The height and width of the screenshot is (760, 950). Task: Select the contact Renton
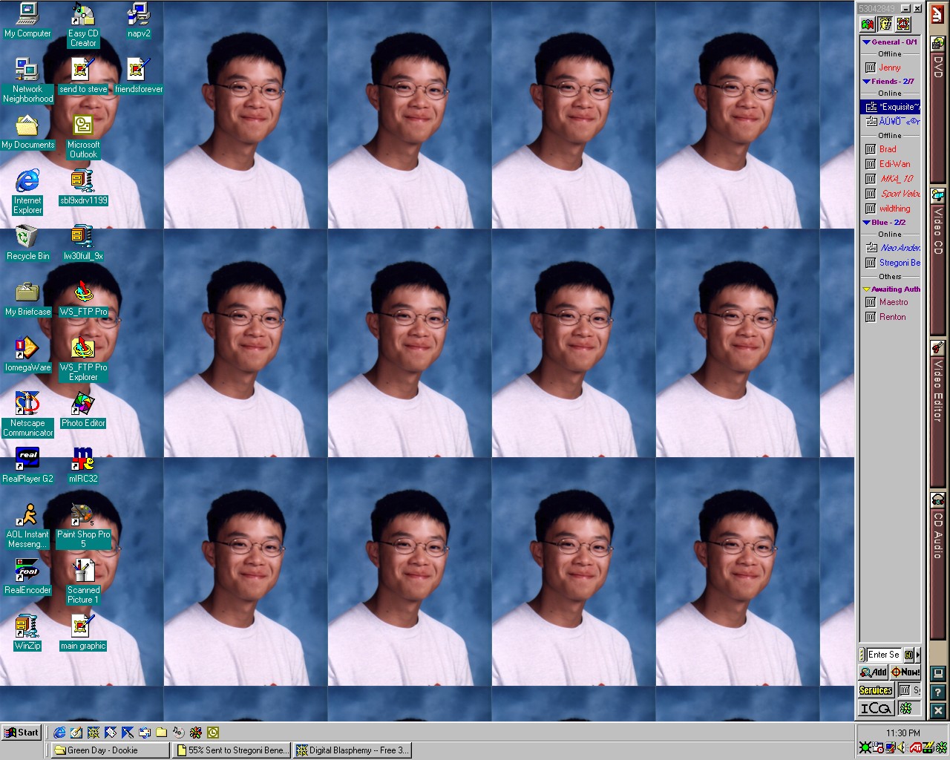point(891,317)
